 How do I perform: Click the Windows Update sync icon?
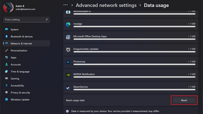click(x=6, y=99)
